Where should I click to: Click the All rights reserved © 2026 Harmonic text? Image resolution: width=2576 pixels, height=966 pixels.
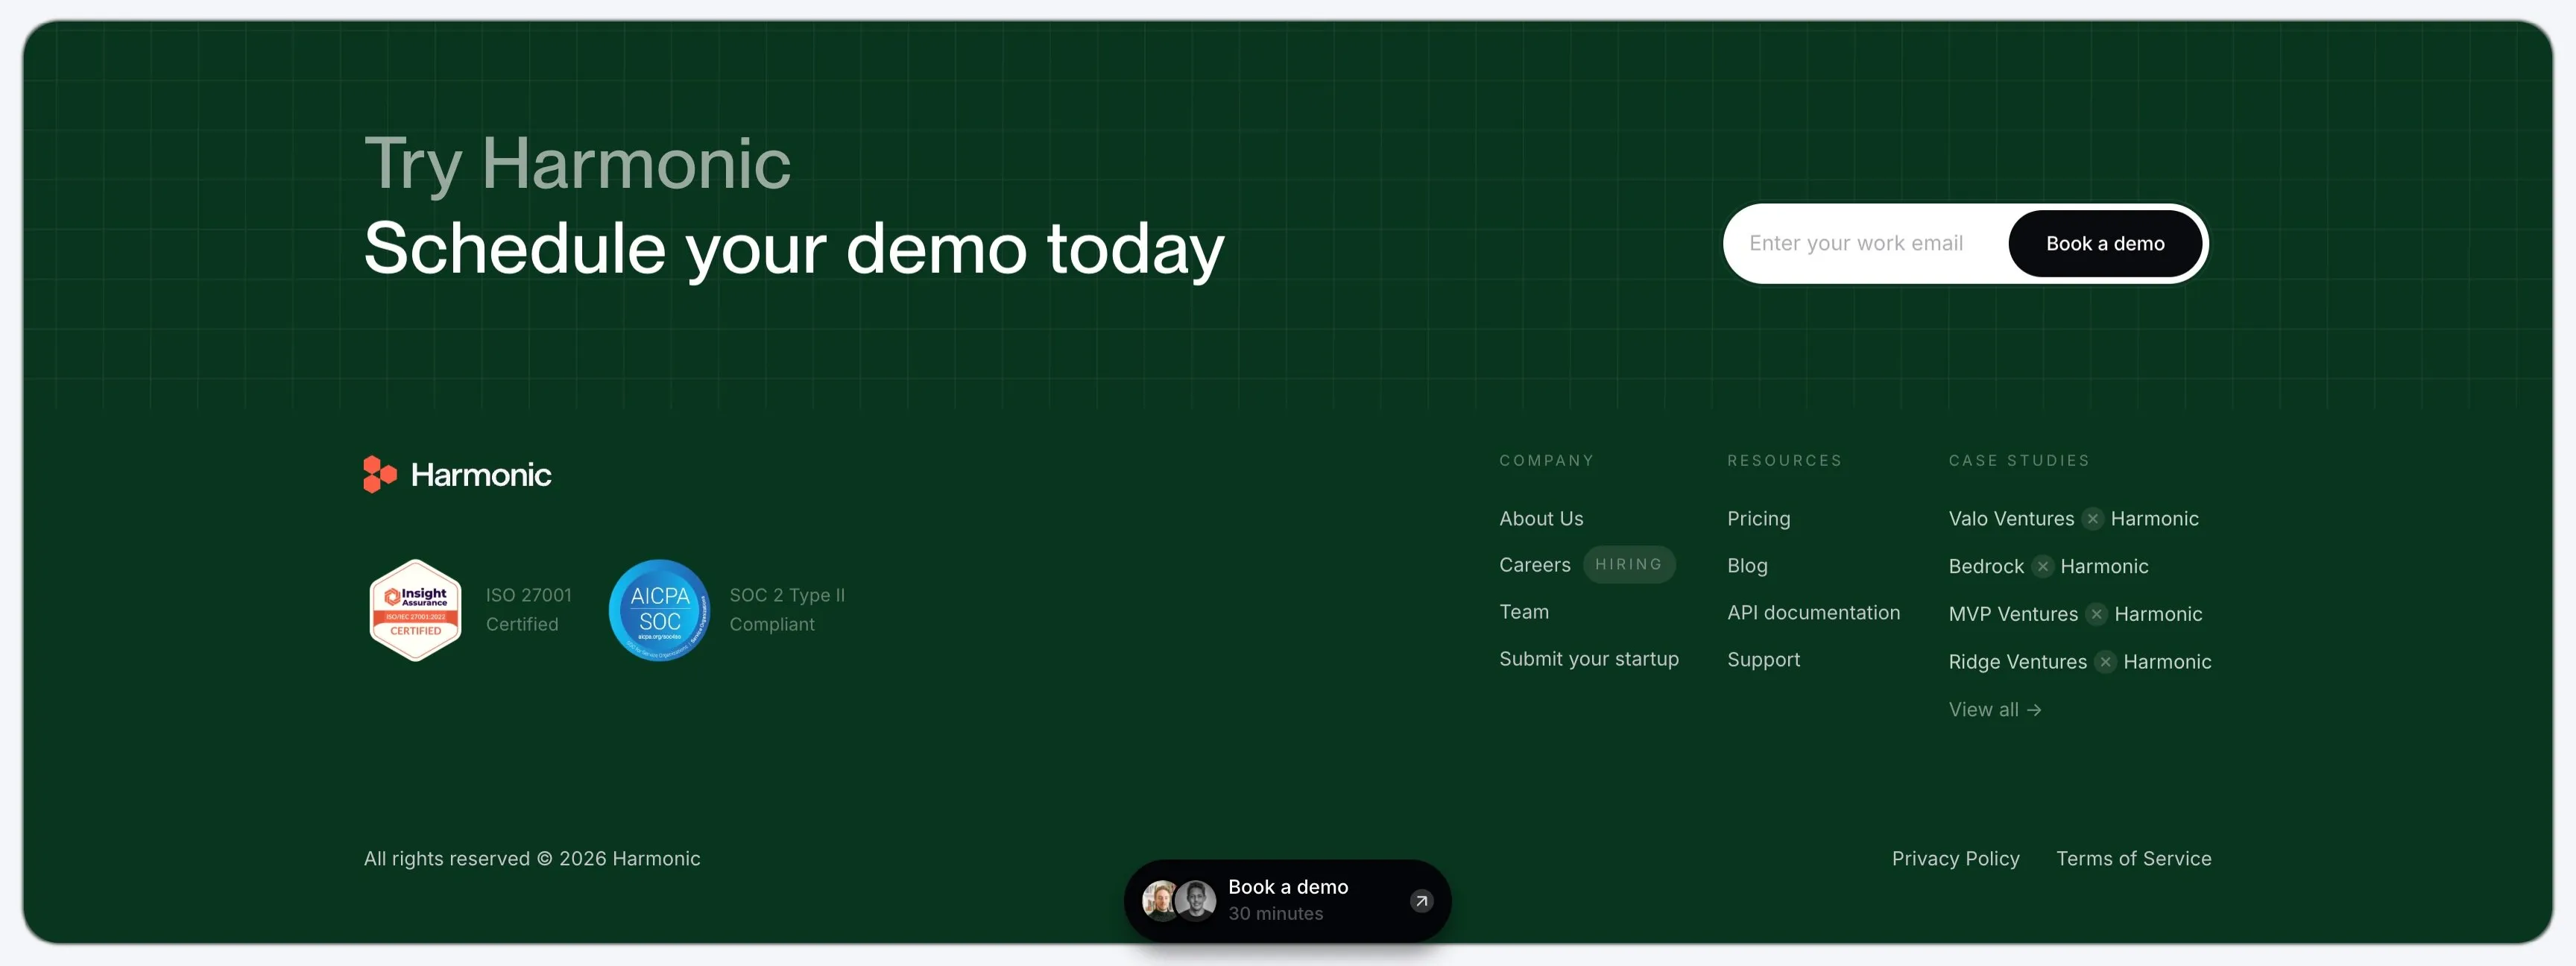[x=532, y=859]
